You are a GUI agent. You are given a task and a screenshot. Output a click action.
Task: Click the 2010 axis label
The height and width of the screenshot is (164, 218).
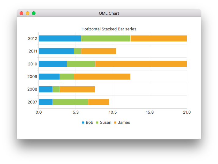32,64
